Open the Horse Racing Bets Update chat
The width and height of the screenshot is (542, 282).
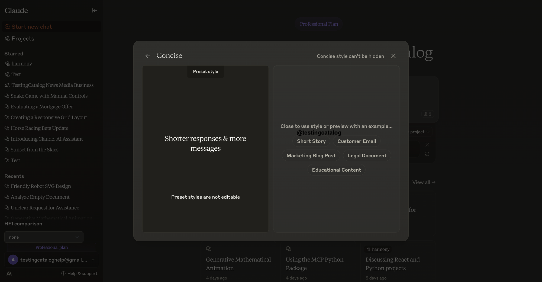(37, 128)
